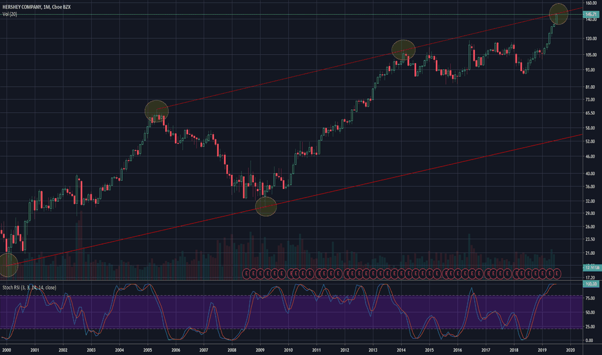The height and width of the screenshot is (355, 602).
Task: Click the 2004 year label on time axis
Action: point(119,350)
